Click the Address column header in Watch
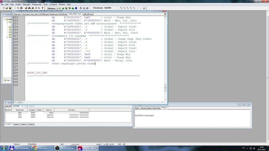Screen dimensions: 269x151 (x=20, y=110)
